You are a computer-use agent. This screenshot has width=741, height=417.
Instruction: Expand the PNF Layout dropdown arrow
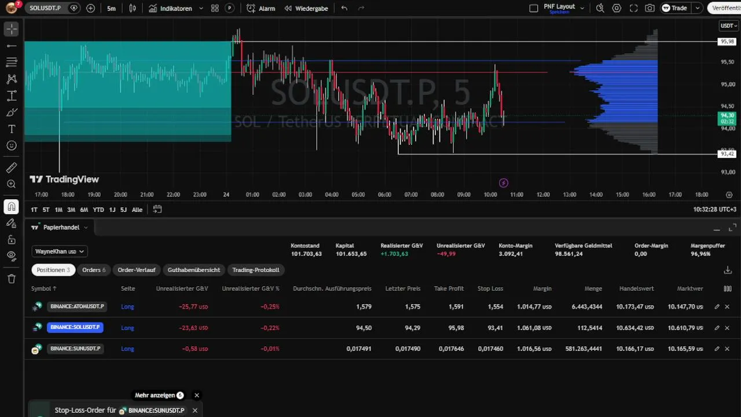tap(582, 8)
